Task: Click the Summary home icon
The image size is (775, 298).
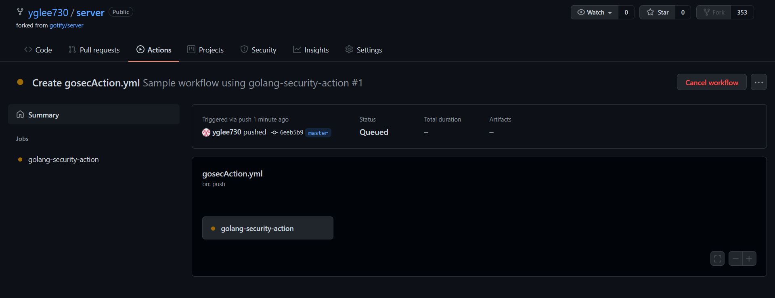Action: [x=20, y=114]
